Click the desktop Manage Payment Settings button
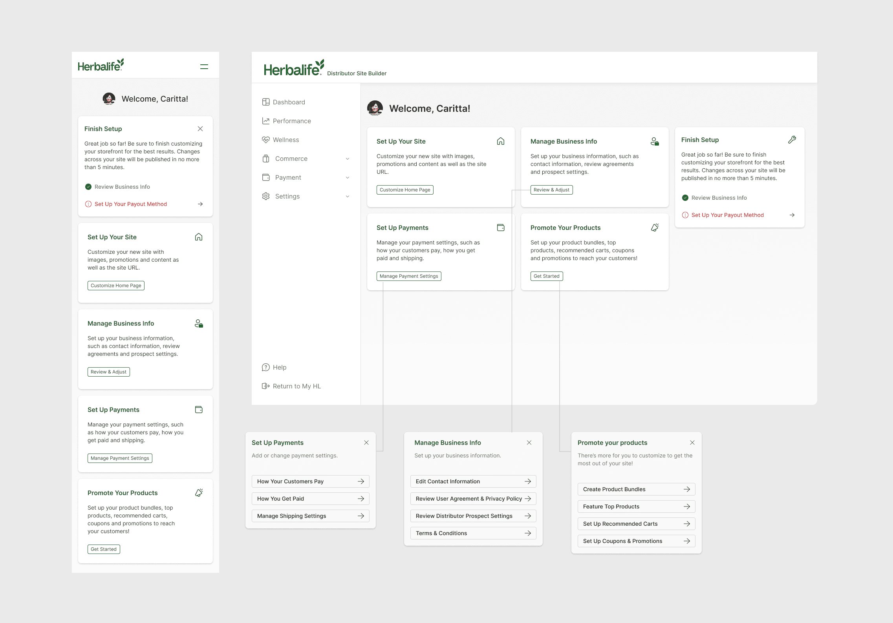 [x=409, y=276]
